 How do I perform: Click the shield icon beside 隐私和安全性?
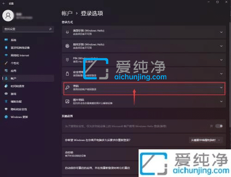click(6, 109)
